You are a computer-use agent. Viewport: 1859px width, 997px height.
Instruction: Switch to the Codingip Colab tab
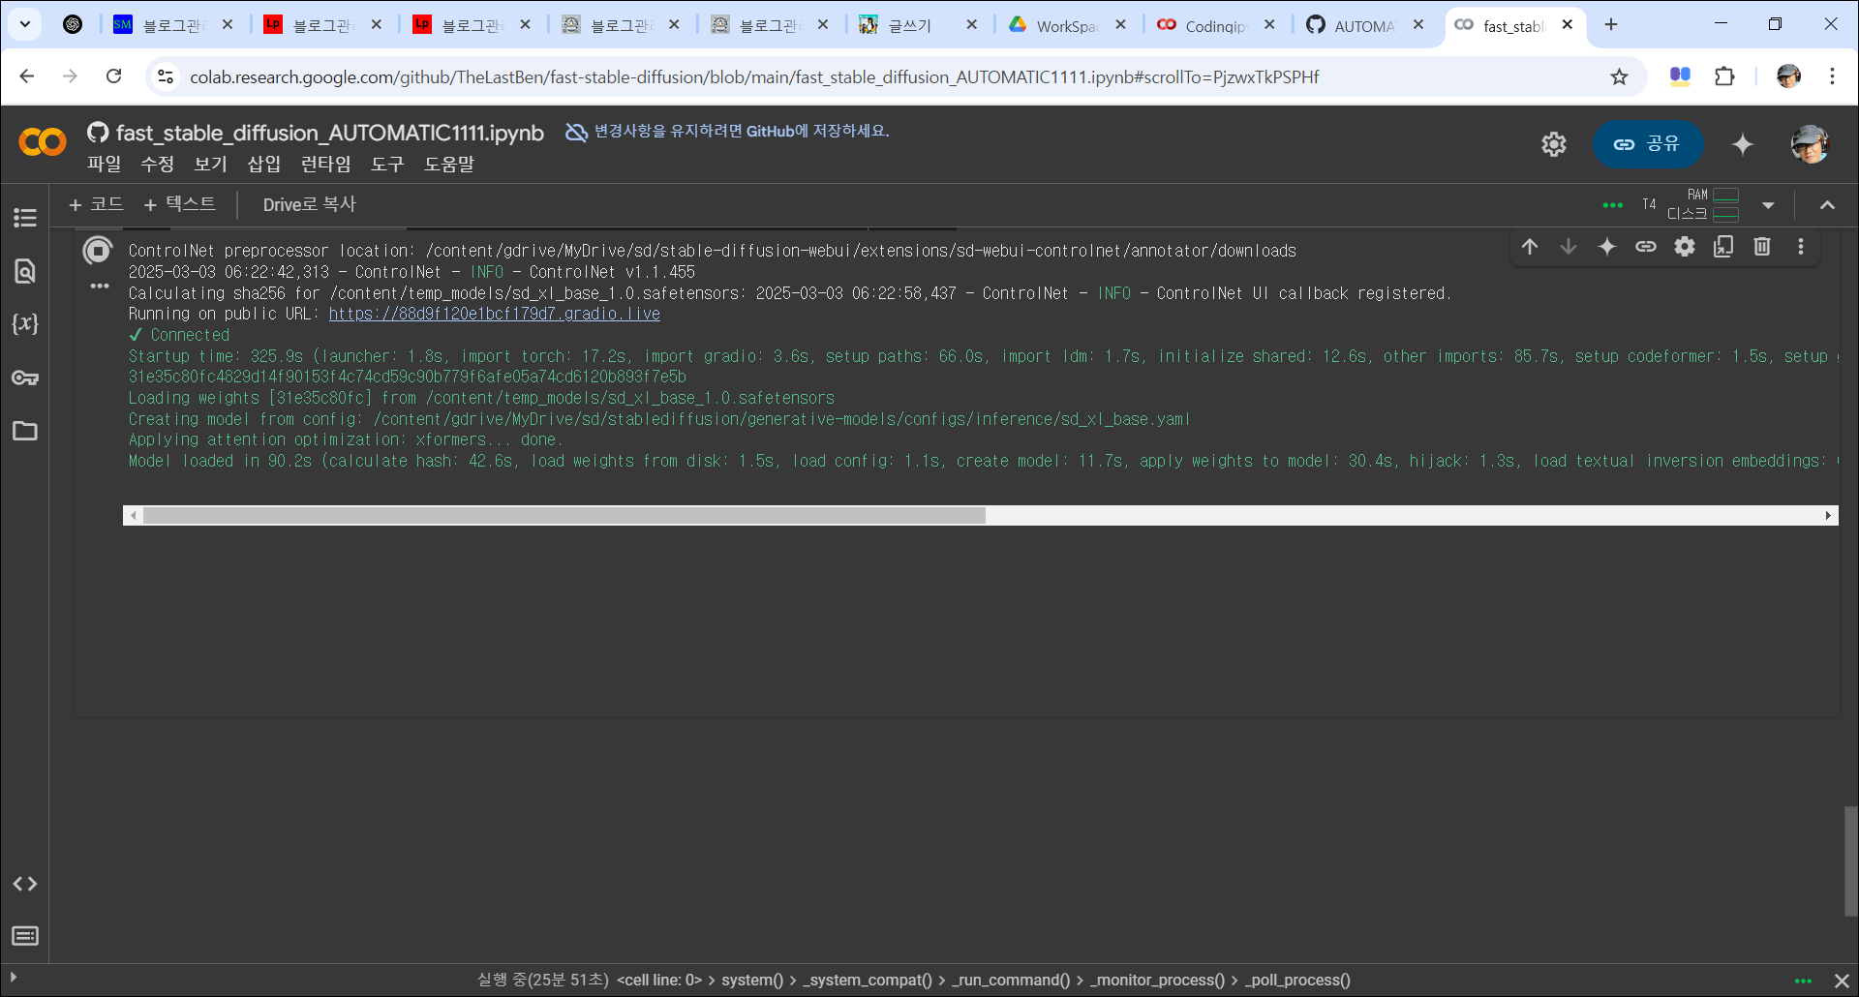pyautogui.click(x=1217, y=25)
